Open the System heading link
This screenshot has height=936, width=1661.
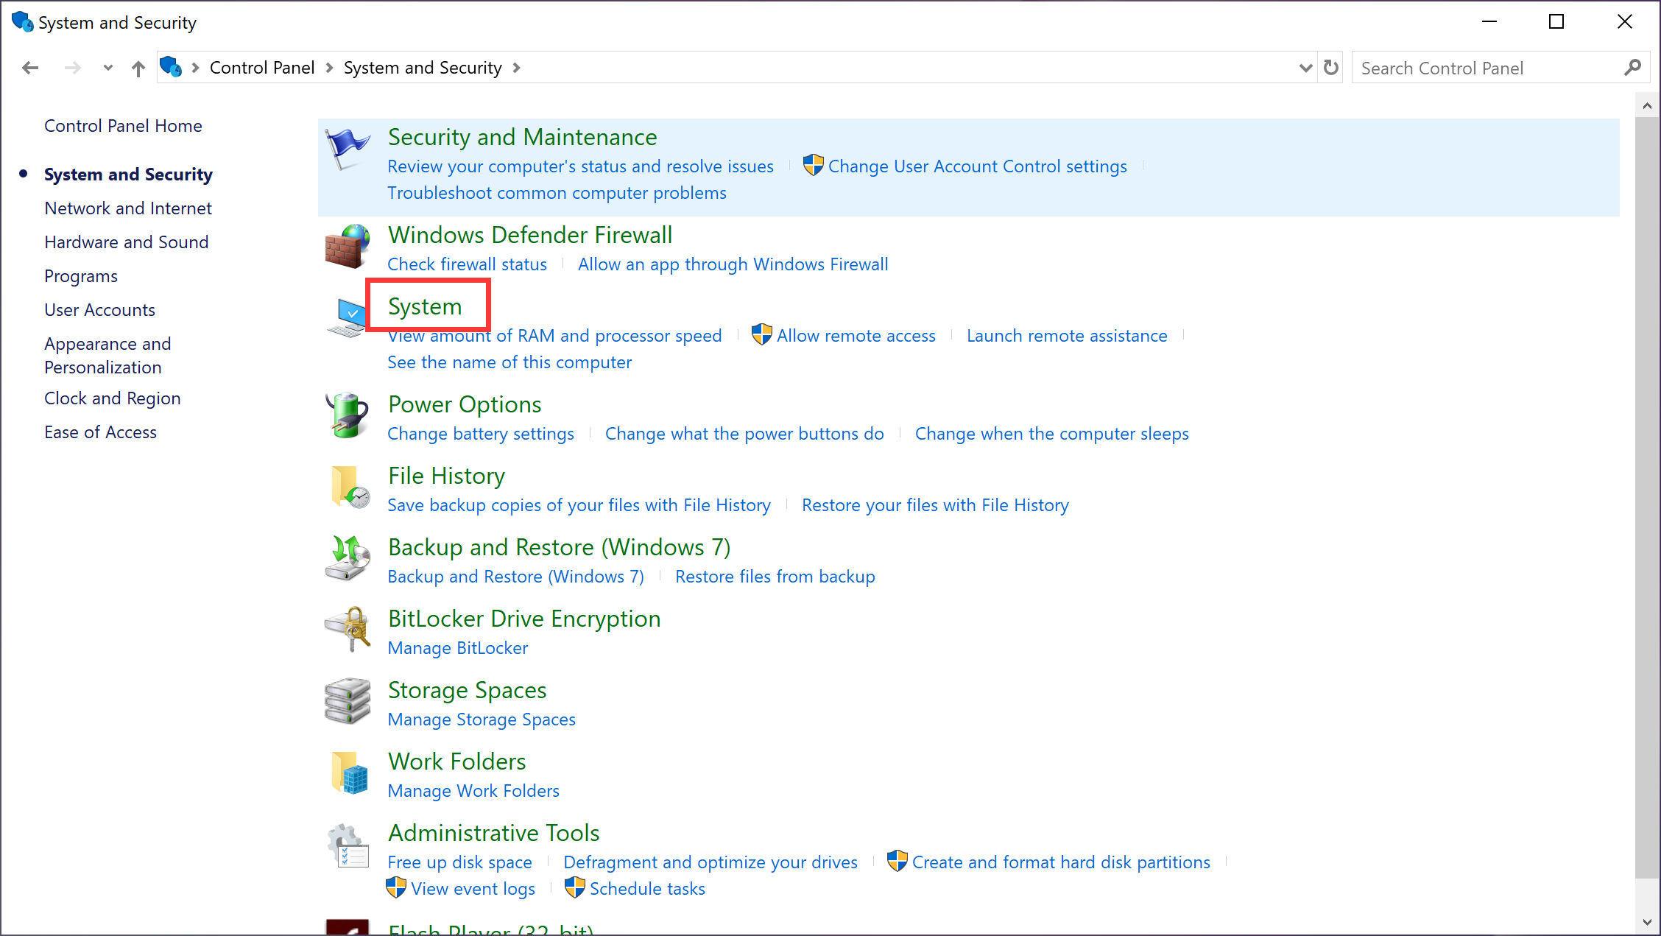pos(425,306)
